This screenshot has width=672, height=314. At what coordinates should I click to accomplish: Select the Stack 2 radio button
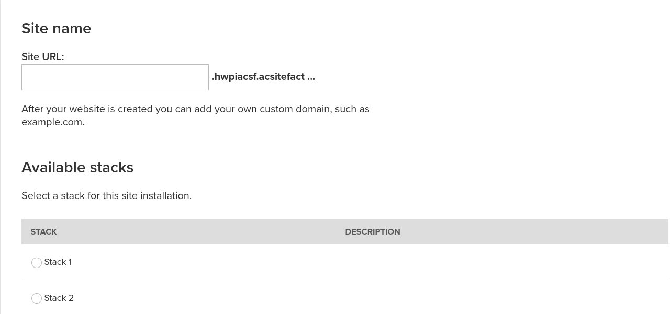37,298
